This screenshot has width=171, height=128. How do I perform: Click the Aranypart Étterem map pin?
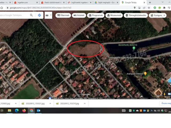[x=145, y=74]
